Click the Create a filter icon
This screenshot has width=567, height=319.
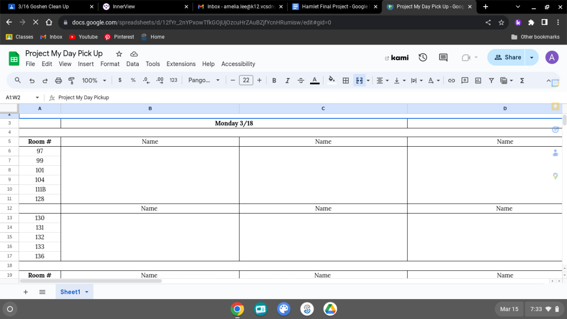tap(491, 81)
